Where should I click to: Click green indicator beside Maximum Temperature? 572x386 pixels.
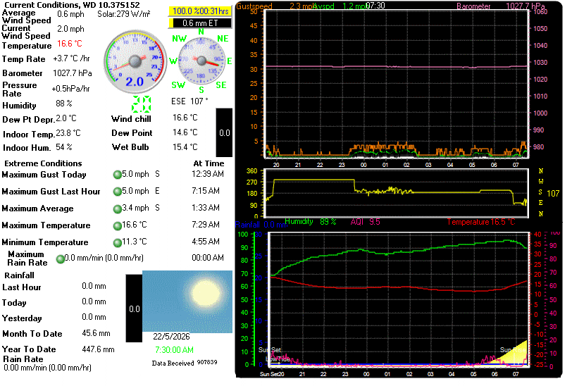117,226
